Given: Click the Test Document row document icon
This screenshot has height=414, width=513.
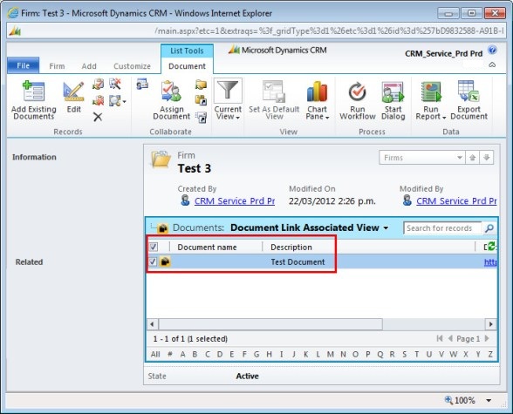Looking at the screenshot, I should tap(165, 261).
